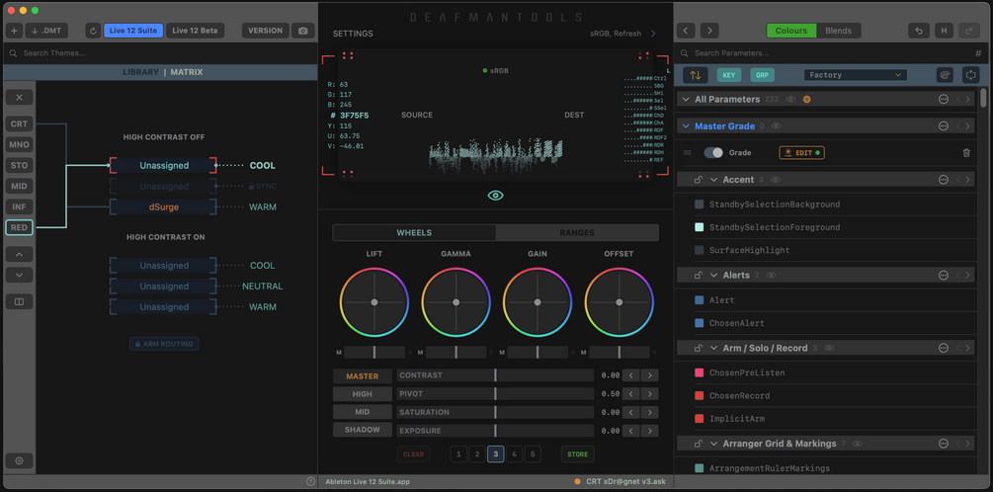Toggle the KEY filter button
Screen dimensions: 993x492
(729, 75)
